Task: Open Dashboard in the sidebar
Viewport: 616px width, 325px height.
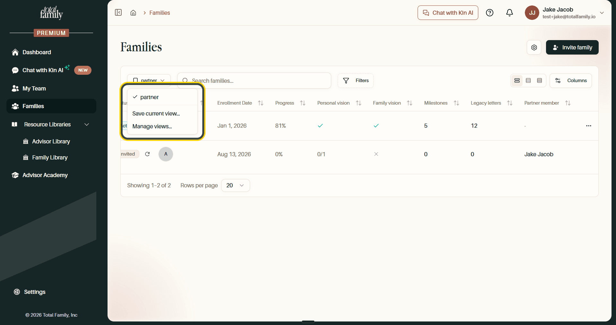Action: (51, 52)
